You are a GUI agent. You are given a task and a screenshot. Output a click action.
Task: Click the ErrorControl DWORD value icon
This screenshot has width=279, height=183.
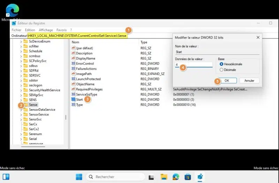(x=73, y=64)
